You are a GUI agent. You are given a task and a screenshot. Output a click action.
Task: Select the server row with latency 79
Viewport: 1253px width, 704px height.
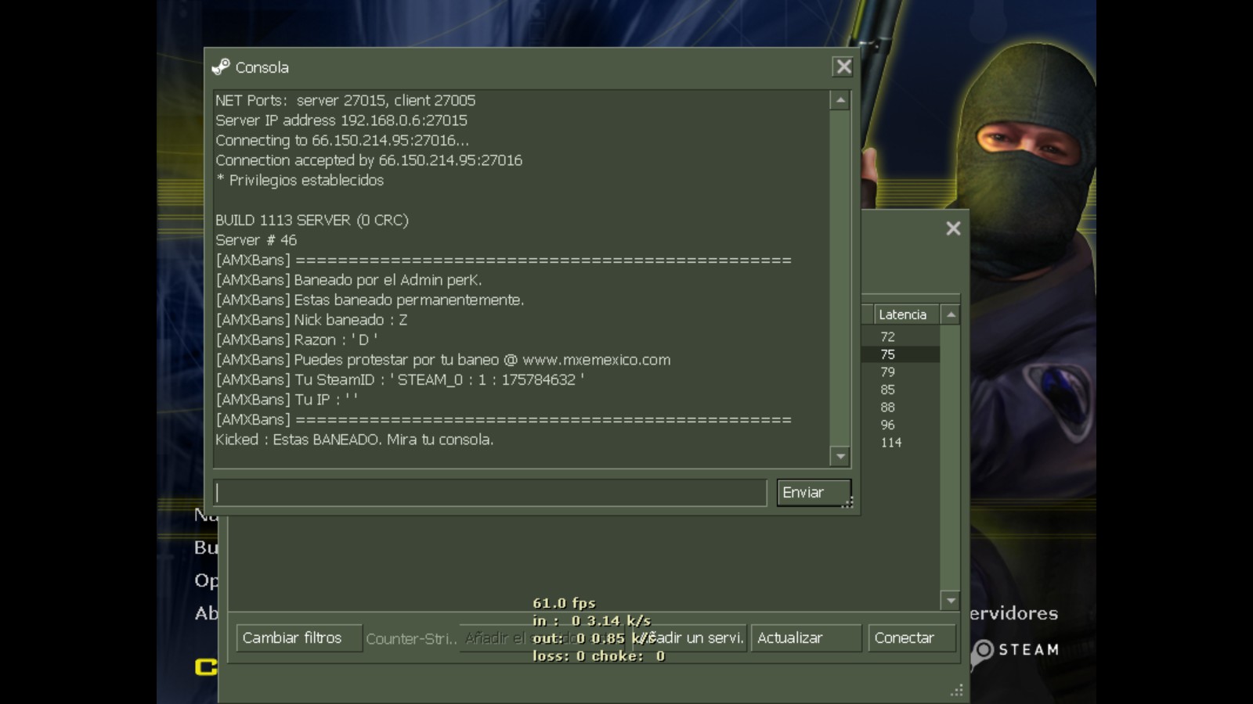(901, 372)
